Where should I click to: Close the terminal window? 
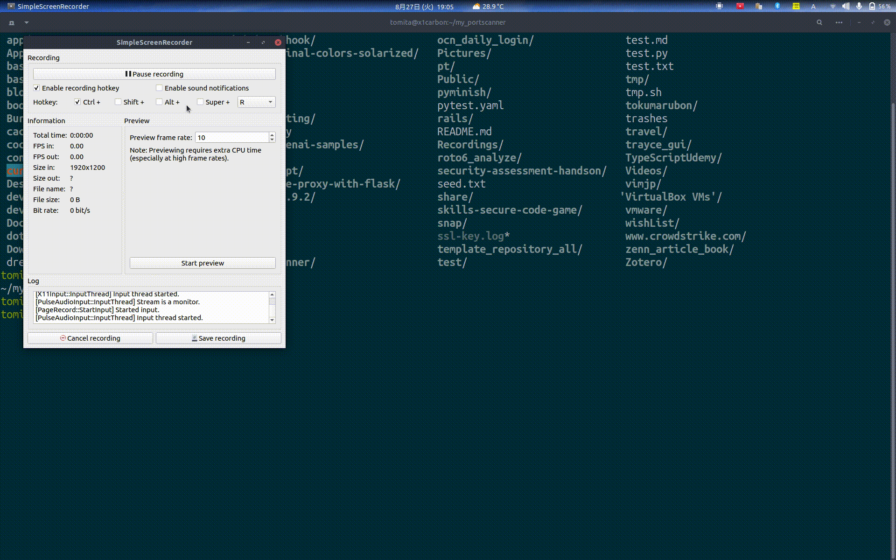pyautogui.click(x=887, y=22)
